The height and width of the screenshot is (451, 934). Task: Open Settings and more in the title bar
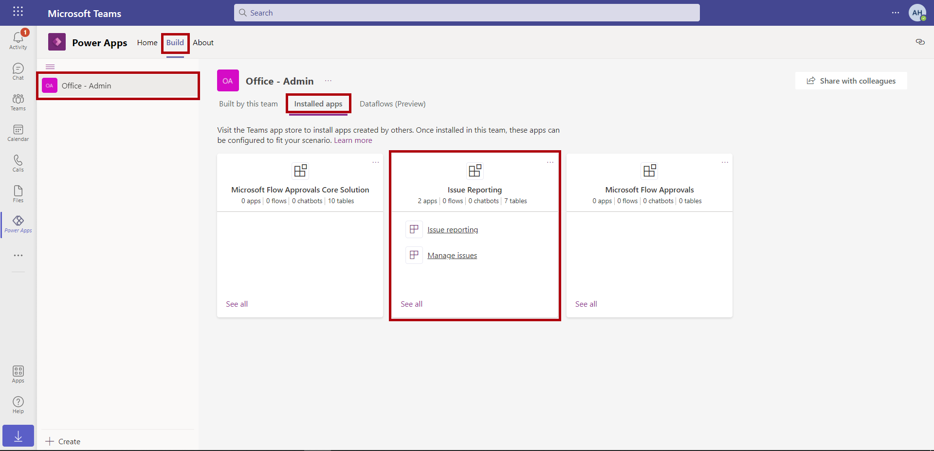click(896, 13)
